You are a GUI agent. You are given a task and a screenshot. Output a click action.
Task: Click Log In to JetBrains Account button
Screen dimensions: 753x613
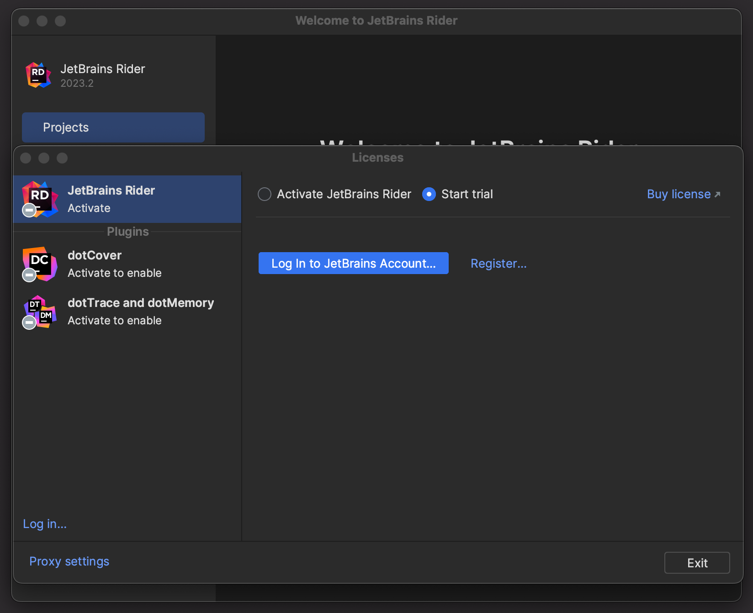354,263
